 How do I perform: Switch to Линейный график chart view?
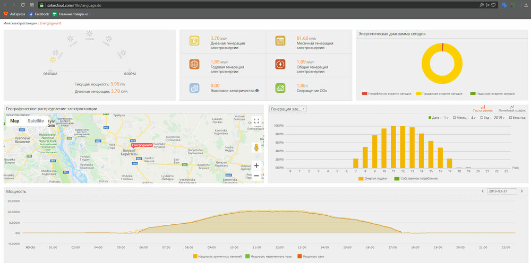(x=512, y=109)
